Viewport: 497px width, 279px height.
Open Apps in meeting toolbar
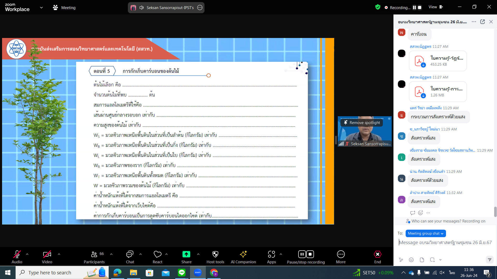point(272,257)
